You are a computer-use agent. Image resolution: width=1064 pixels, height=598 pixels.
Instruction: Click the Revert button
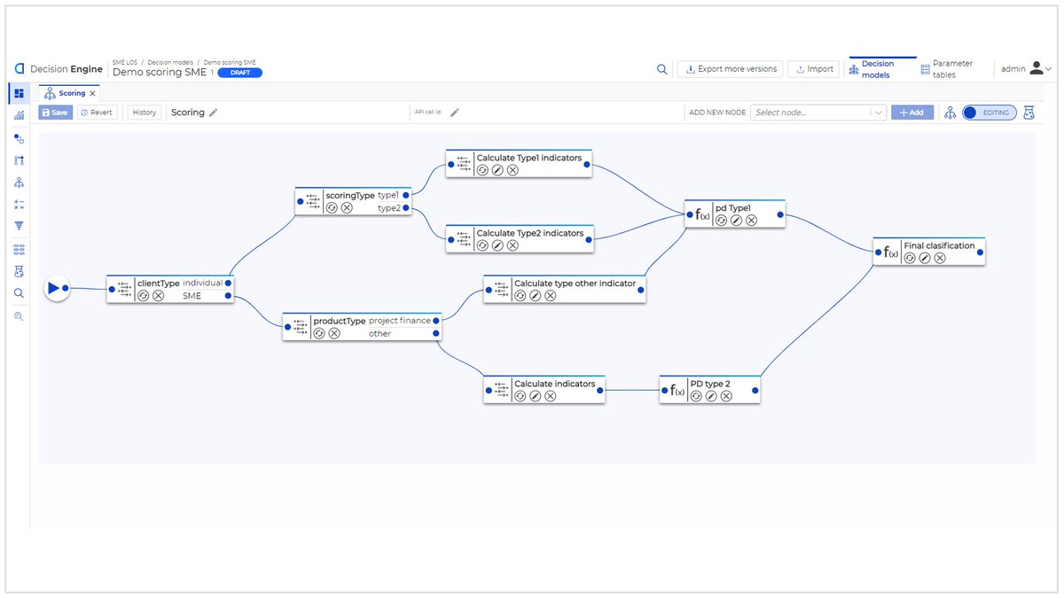pos(97,113)
